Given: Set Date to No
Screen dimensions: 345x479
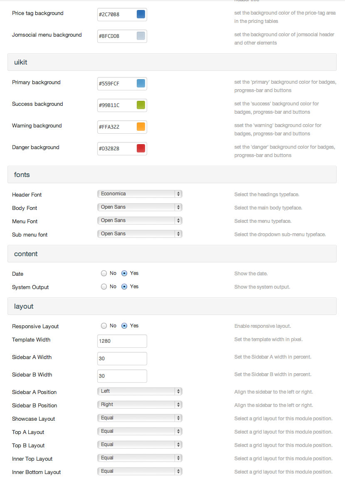Looking at the screenshot, I should 104,273.
